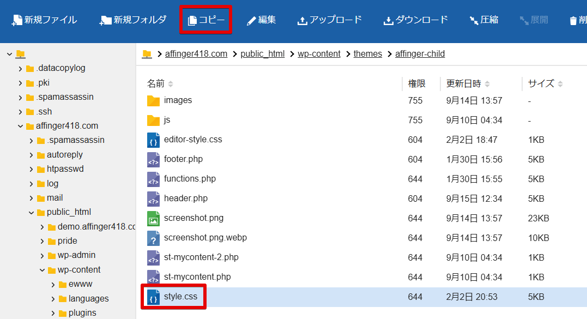Click the style.css file icon
Image resolution: width=587 pixels, height=319 pixels.
coord(153,297)
